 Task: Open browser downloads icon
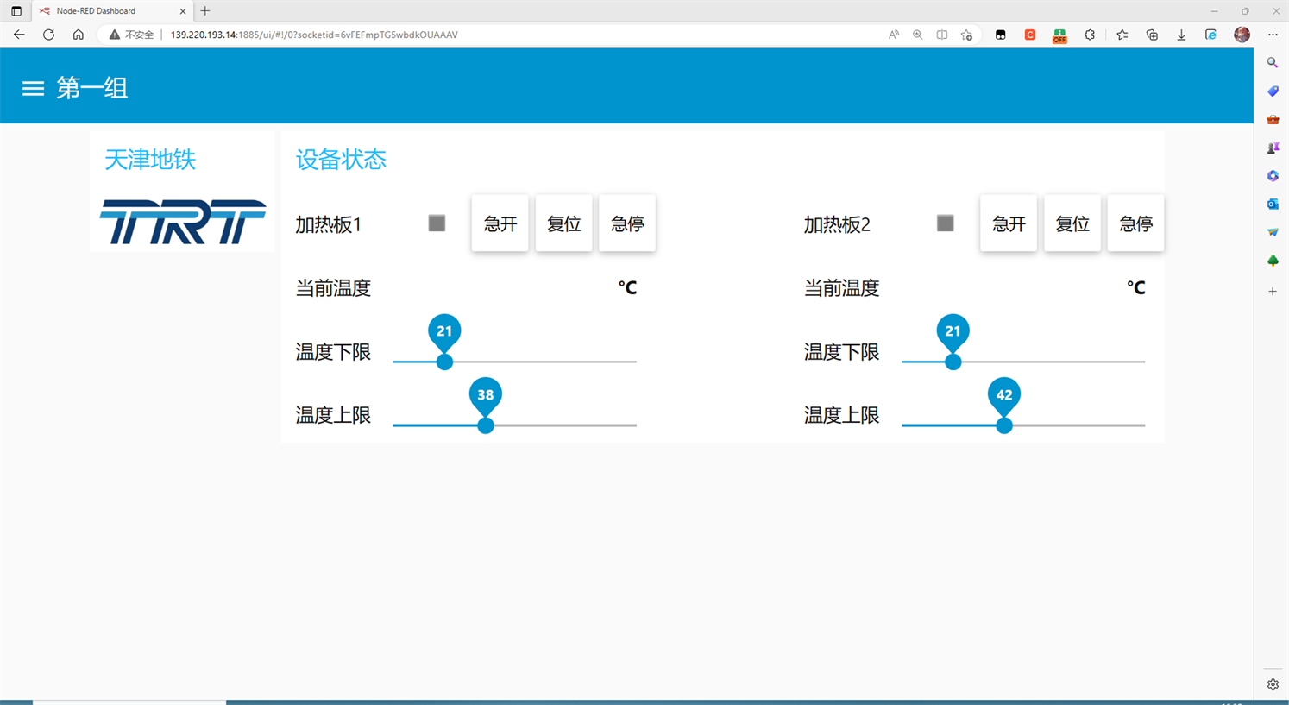(1181, 35)
